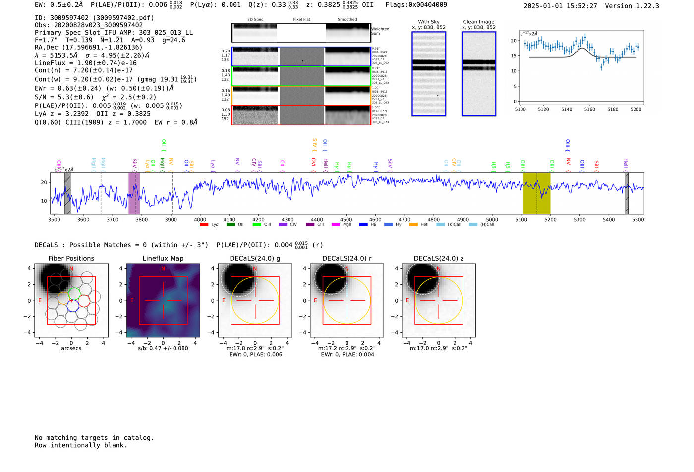This screenshot has width=694, height=472.
Task: Click the 2025-01-01 15:52:27 timestamp
Action: 560,6
